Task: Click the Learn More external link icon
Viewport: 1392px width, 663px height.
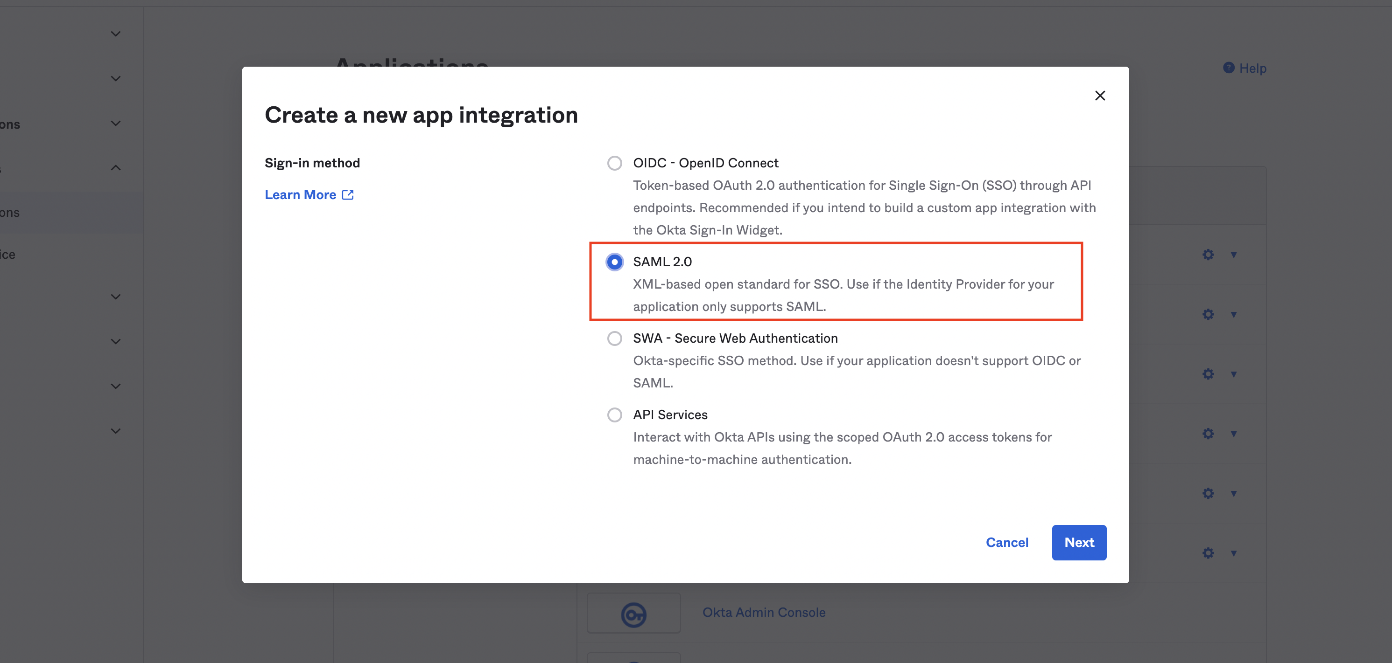Action: pos(347,195)
